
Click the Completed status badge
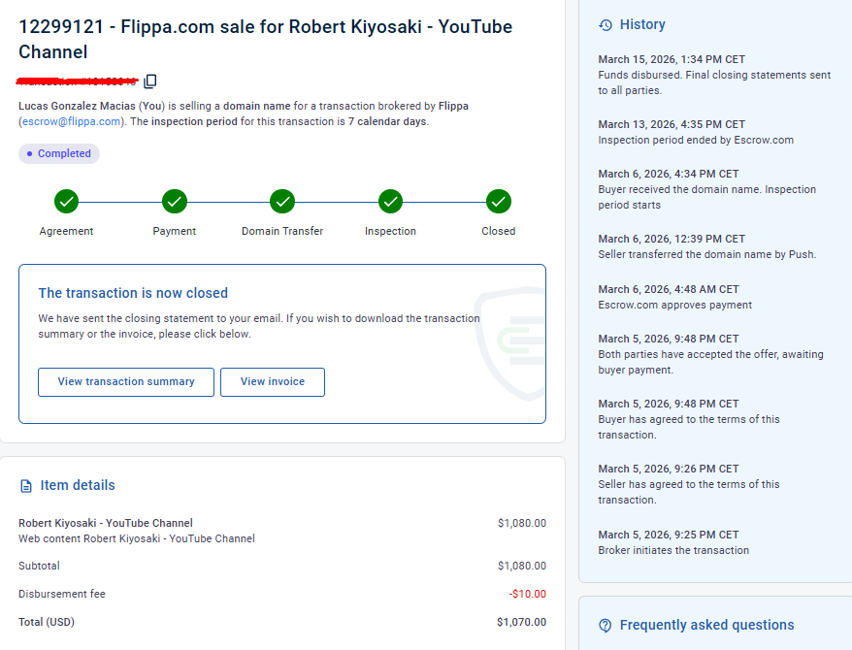[59, 153]
